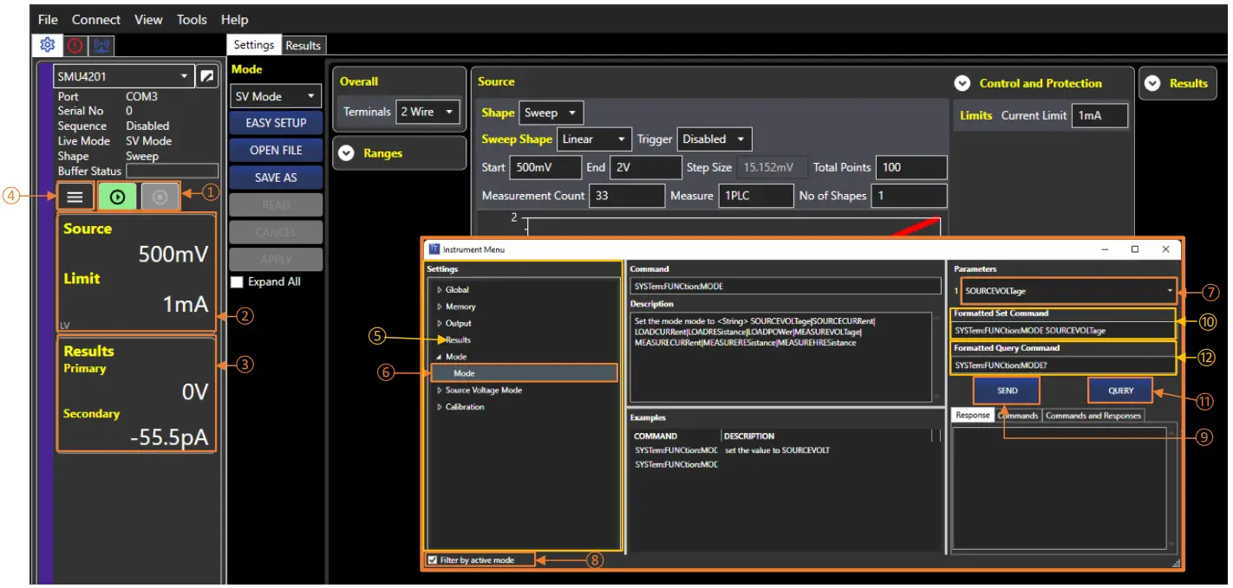Click the Formatted Set Command field

tap(1065, 330)
